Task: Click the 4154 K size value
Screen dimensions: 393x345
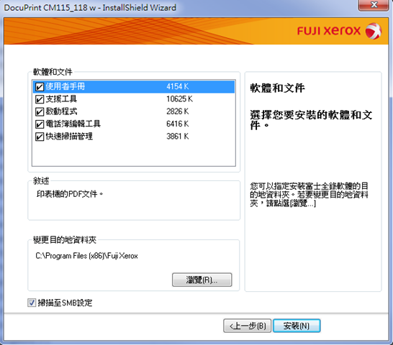Action: tap(178, 87)
